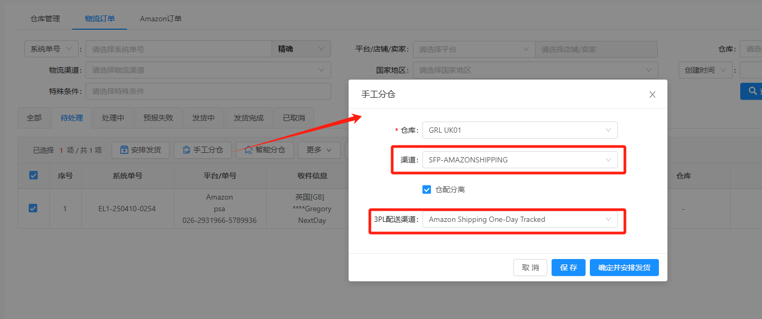Open the 渠道 SFP-AMAZONSHIPPING dropdown
Viewport: 762px width, 319px height.
[x=520, y=160]
